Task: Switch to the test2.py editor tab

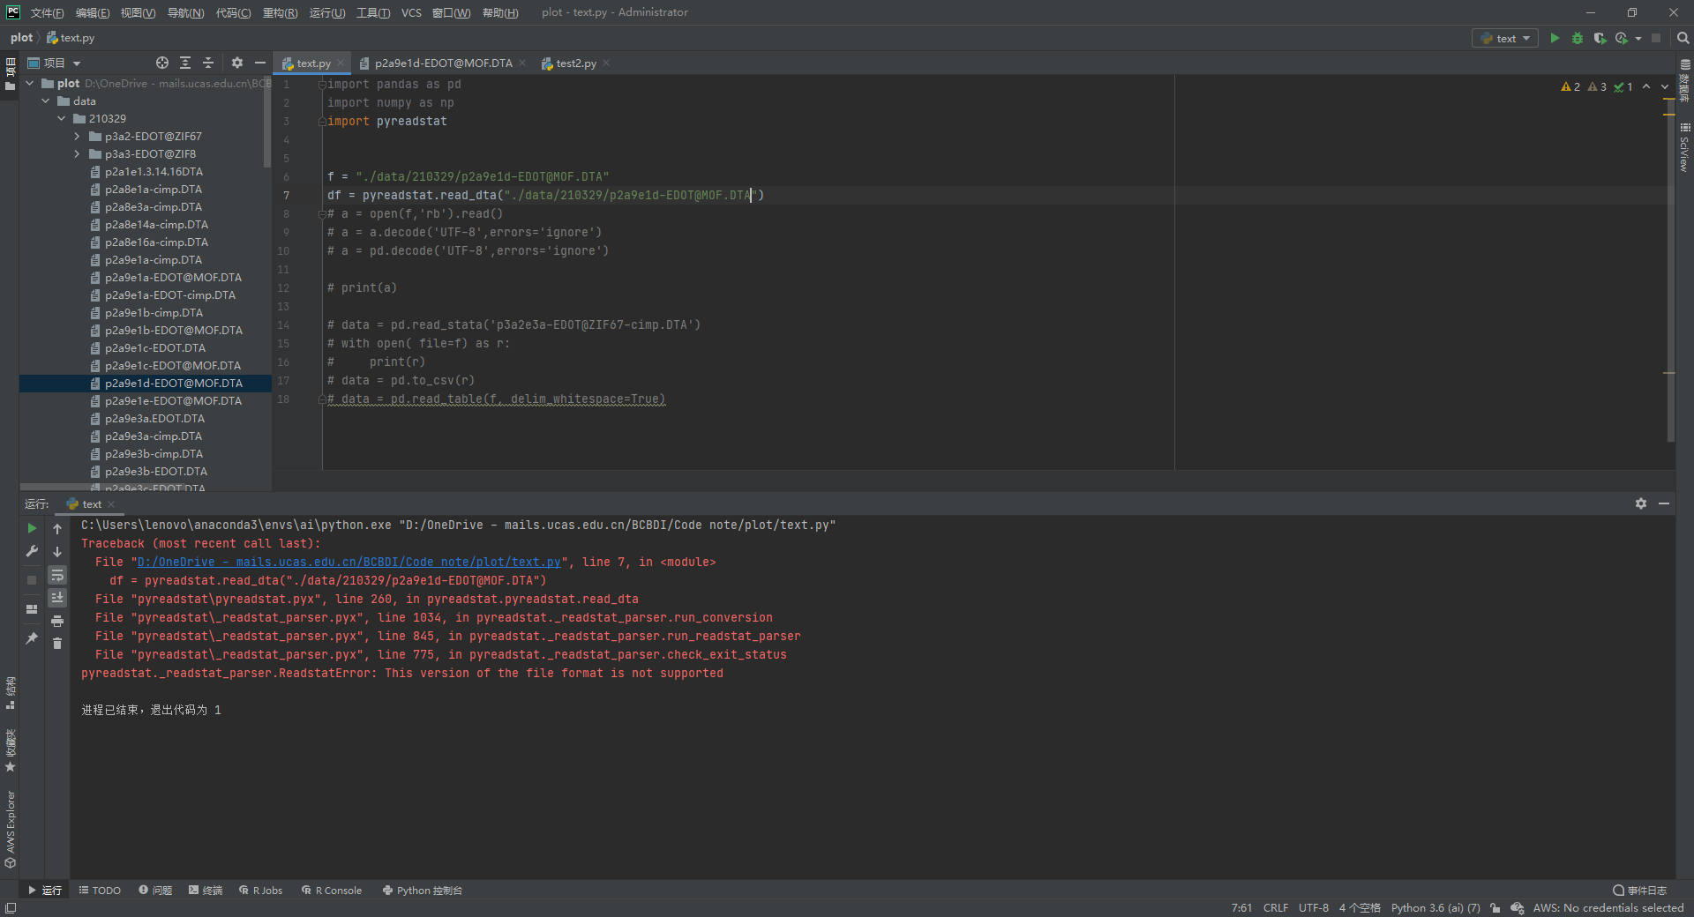Action: click(574, 63)
